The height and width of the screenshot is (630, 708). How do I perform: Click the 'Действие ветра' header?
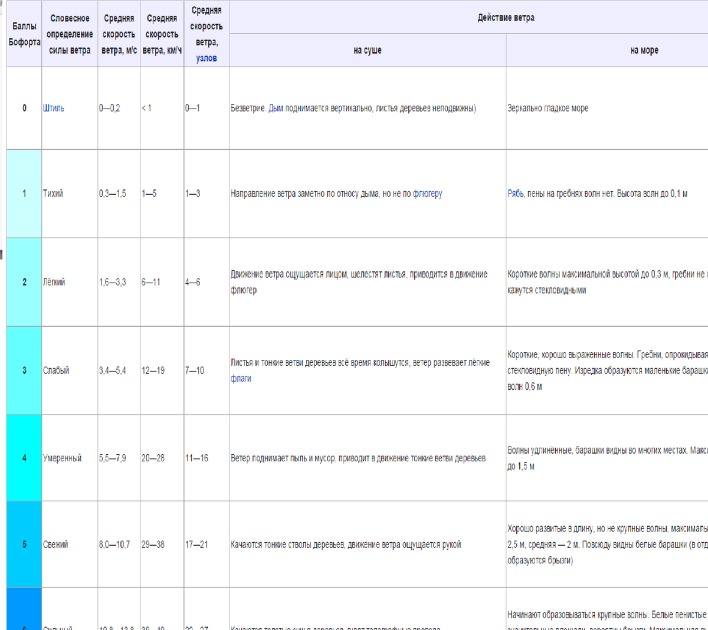[x=506, y=18]
